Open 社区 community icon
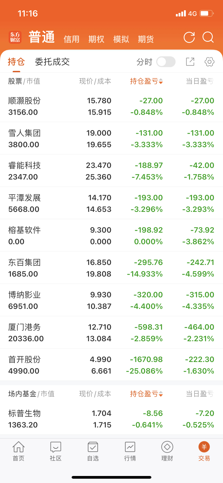Viewport: 223px width, 483px height. (x=56, y=451)
